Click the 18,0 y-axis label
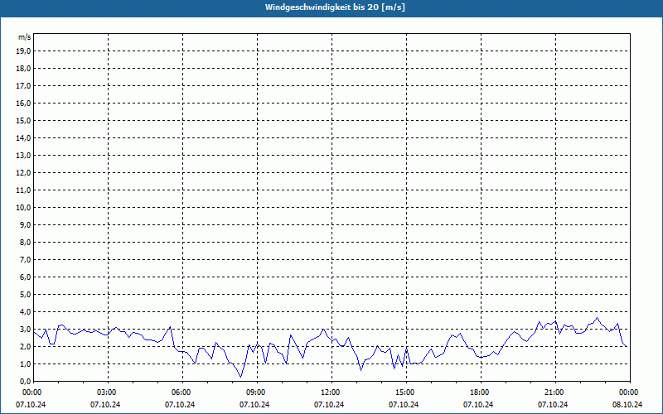The image size is (663, 414). point(23,69)
